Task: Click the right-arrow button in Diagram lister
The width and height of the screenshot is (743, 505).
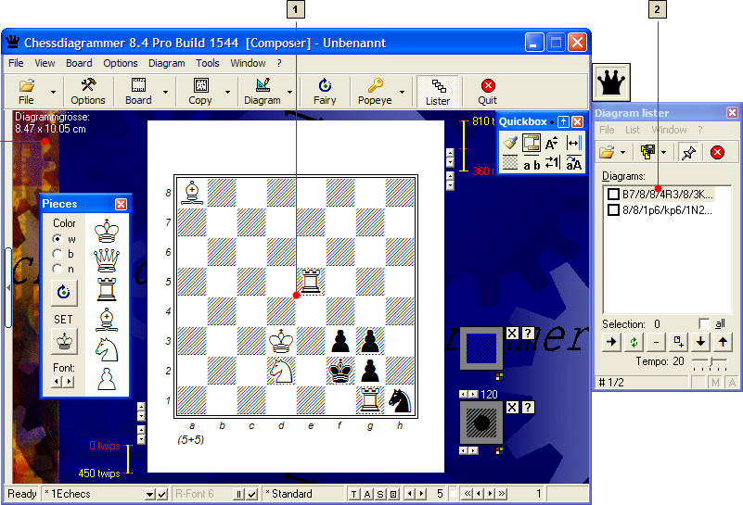Action: click(611, 342)
